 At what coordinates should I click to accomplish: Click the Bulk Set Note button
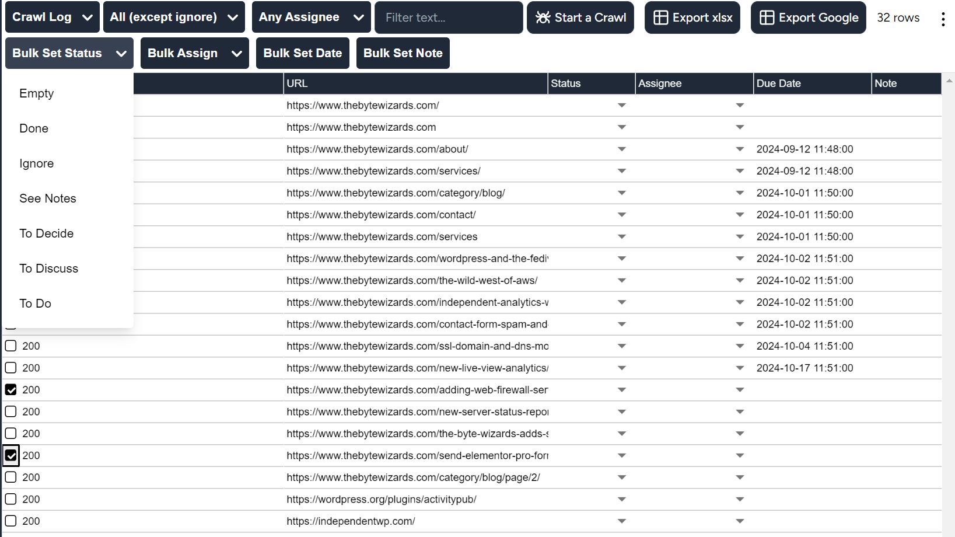403,53
